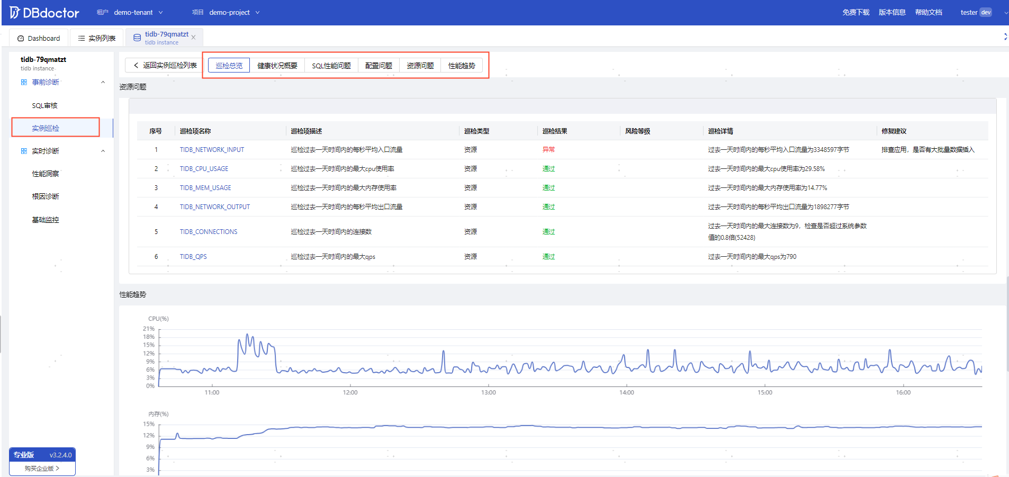Click the DBdoctor logo icon
Viewport: 1009px width, 477px height.
click(14, 12)
